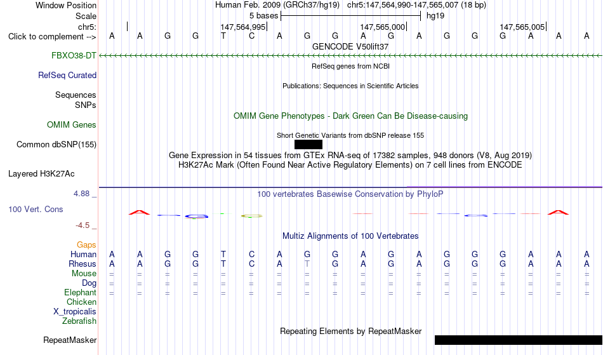Click the FBXO38-DT green arrow gene line

click(x=351, y=56)
